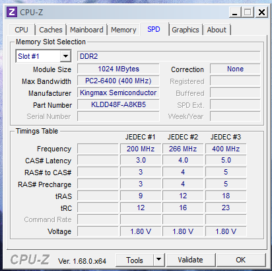This screenshot has width=272, height=271.
Task: Go to the Mainboard tab
Action: (86, 30)
